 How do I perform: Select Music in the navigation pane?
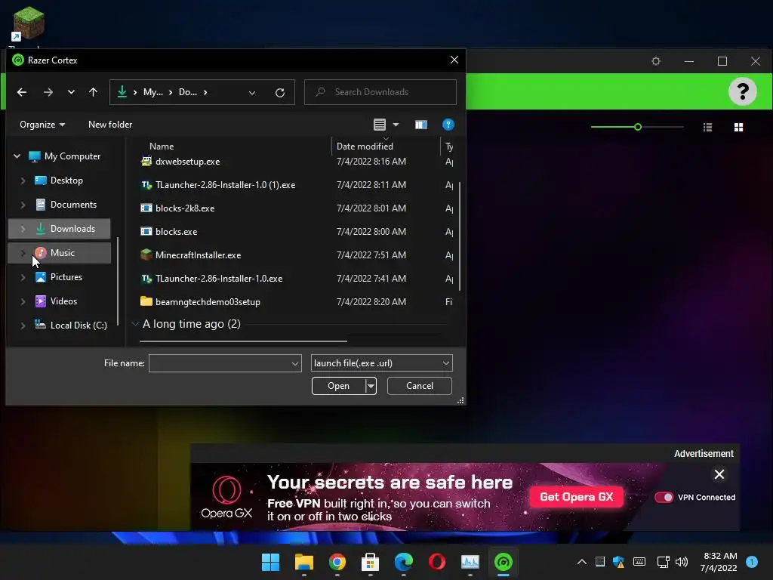(59, 253)
